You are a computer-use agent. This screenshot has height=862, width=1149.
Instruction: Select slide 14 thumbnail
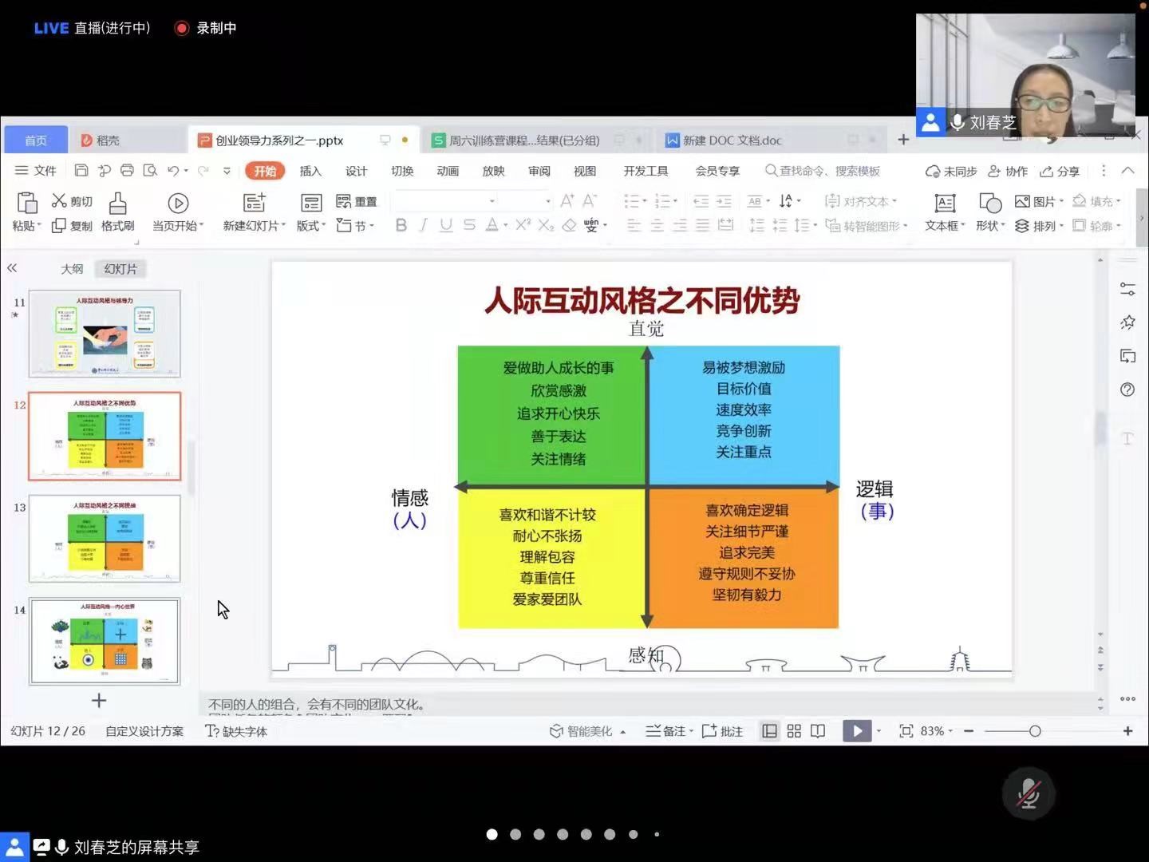105,641
